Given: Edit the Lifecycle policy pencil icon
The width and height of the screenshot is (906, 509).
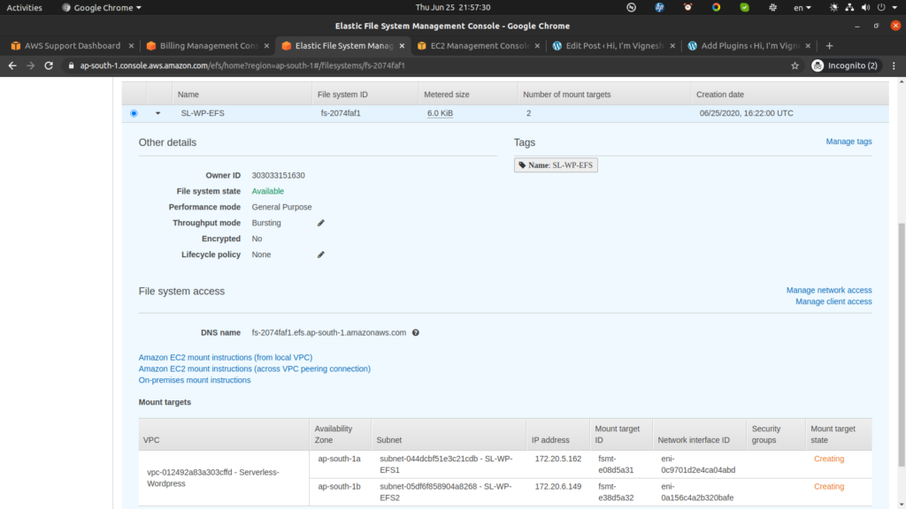Looking at the screenshot, I should point(320,254).
